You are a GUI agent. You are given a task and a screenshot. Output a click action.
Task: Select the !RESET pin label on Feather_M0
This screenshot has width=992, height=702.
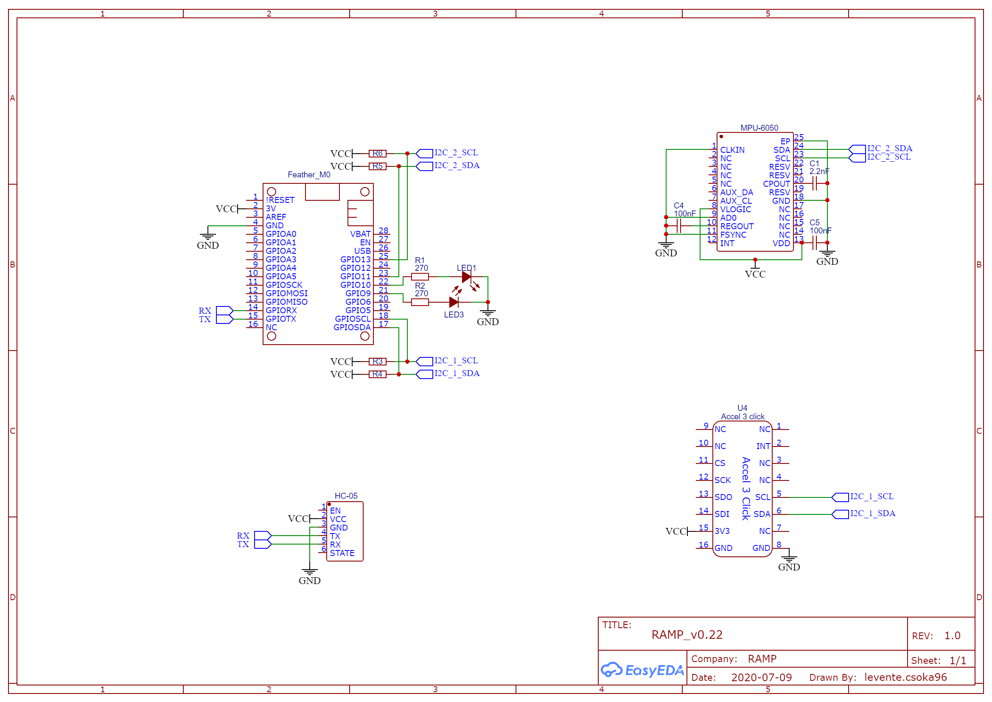pos(280,200)
